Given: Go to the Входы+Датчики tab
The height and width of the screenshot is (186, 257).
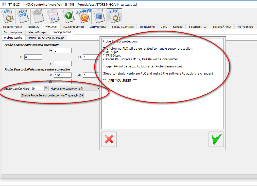Looking at the screenshot, I should [x=123, y=27].
